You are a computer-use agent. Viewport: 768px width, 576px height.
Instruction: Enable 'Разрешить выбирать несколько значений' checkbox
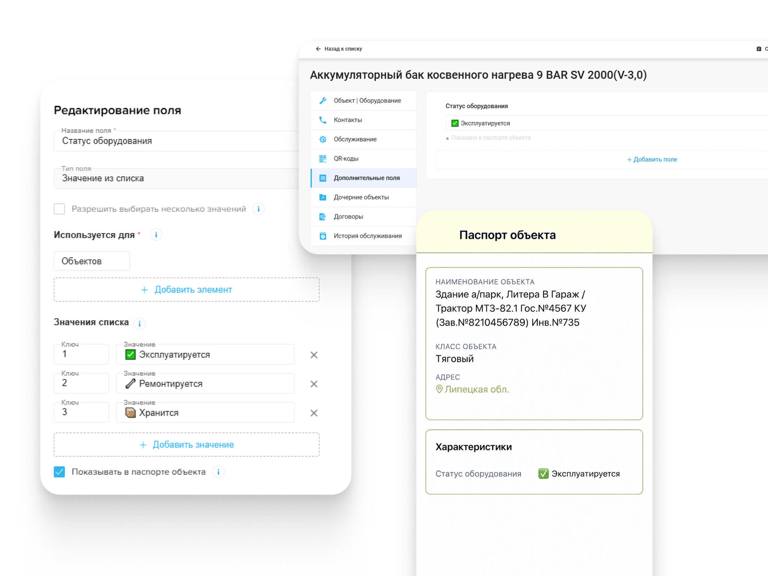[59, 209]
